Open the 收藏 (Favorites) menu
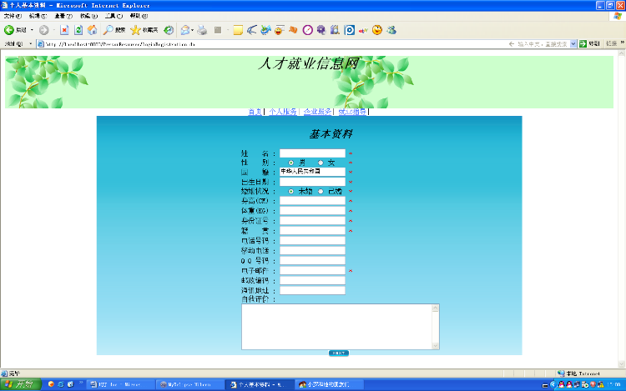Image resolution: width=626 pixels, height=391 pixels. click(x=88, y=16)
